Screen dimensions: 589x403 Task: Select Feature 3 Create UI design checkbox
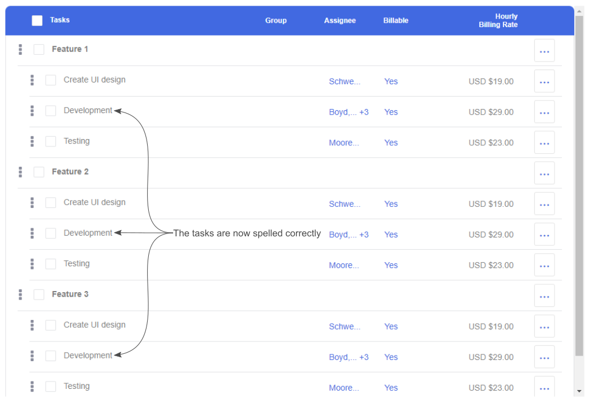[x=51, y=326]
